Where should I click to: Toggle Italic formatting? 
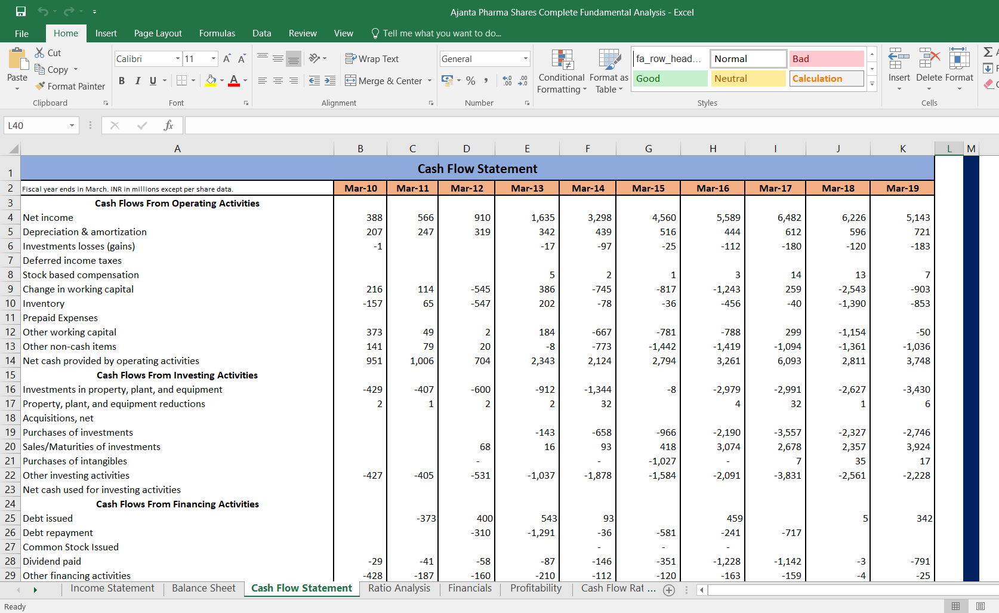[138, 81]
